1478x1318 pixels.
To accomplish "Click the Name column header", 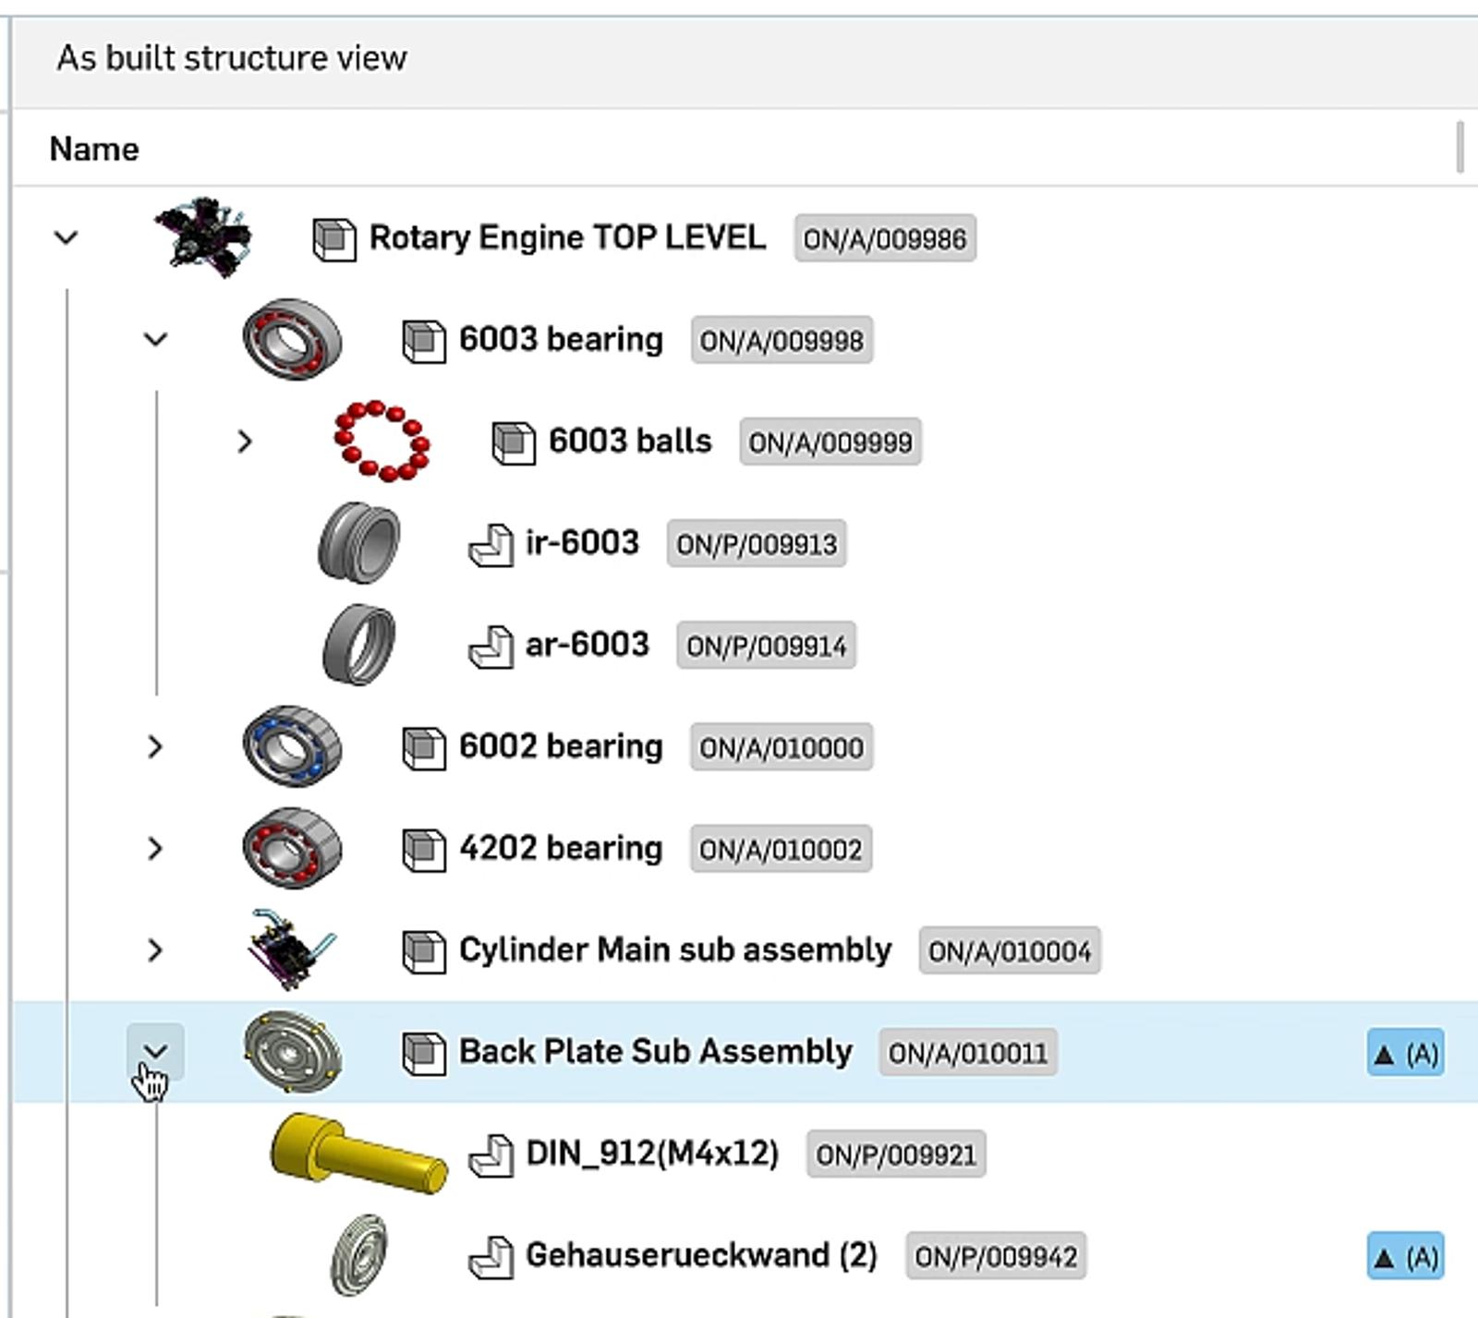I will point(94,148).
